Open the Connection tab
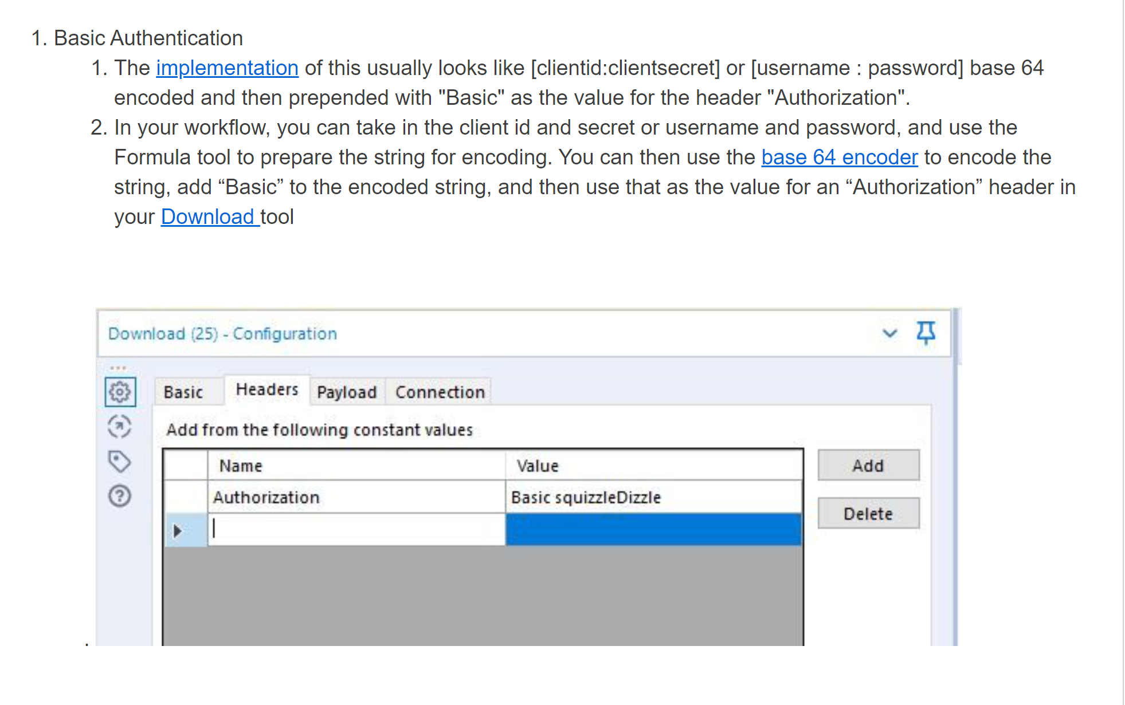Viewport: 1125px width, 705px height. [x=440, y=392]
